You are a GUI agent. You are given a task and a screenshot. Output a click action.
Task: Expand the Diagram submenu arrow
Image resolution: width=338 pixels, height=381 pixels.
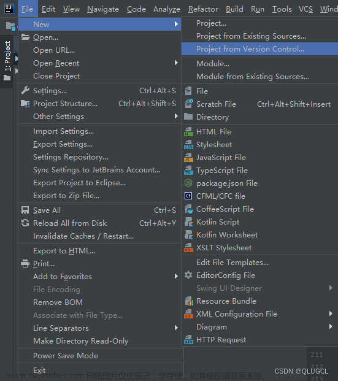click(331, 326)
